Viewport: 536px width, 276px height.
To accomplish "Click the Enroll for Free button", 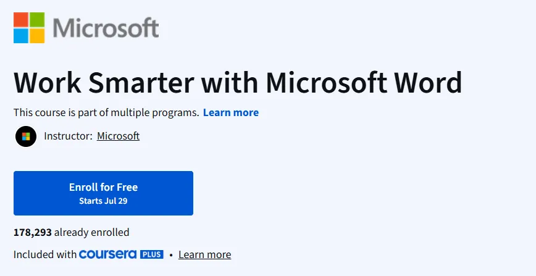I will [103, 193].
